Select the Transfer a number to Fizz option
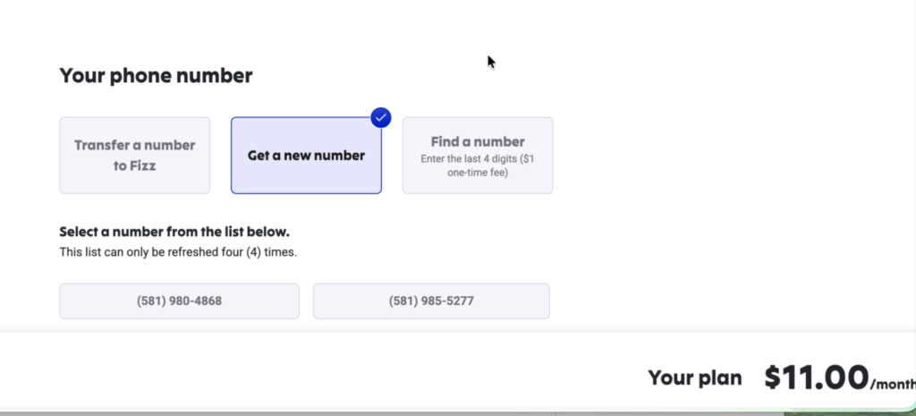 click(x=135, y=155)
